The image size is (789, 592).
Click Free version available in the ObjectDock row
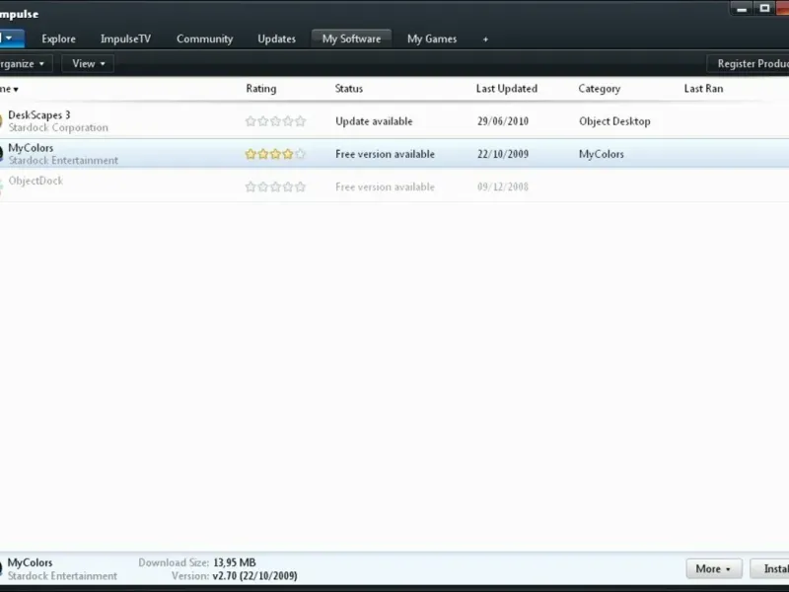tap(385, 186)
